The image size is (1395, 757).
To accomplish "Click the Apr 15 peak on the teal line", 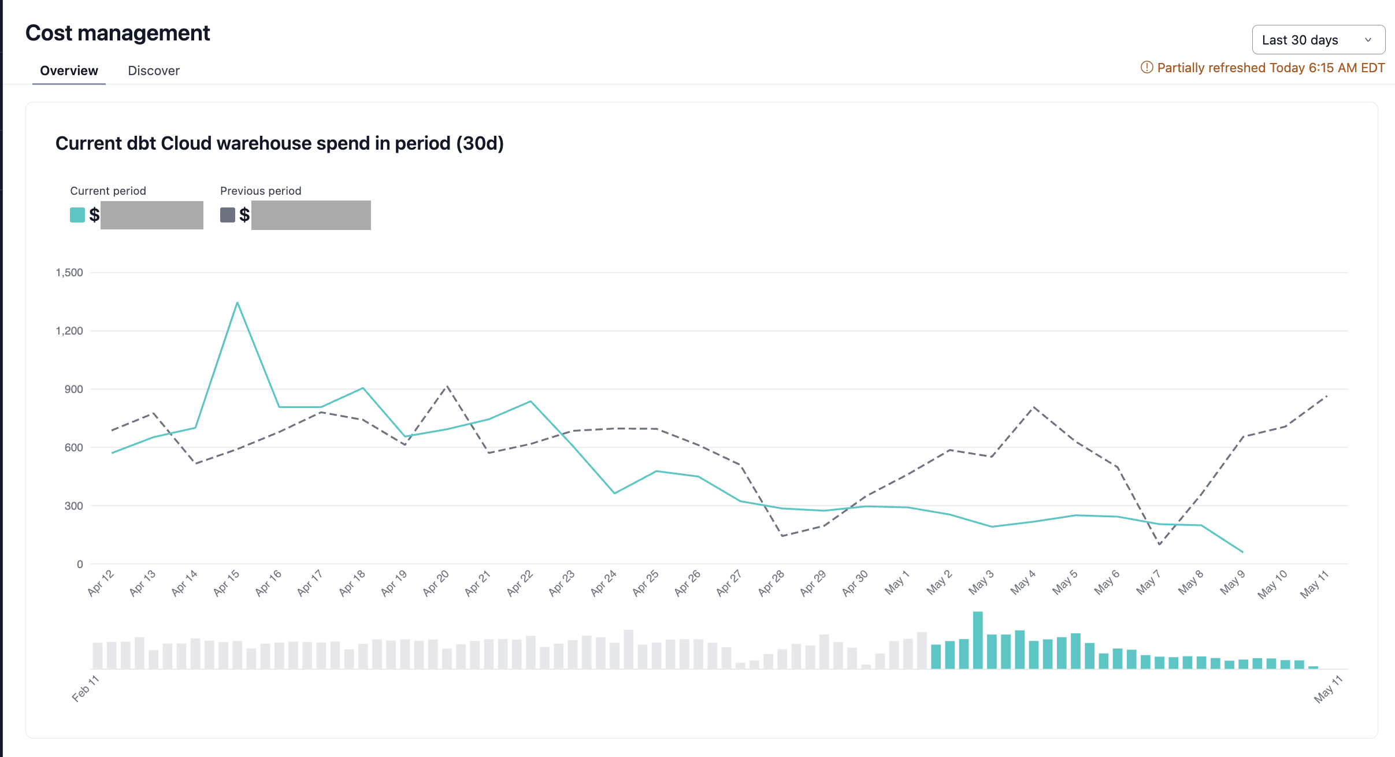I will pyautogui.click(x=238, y=302).
